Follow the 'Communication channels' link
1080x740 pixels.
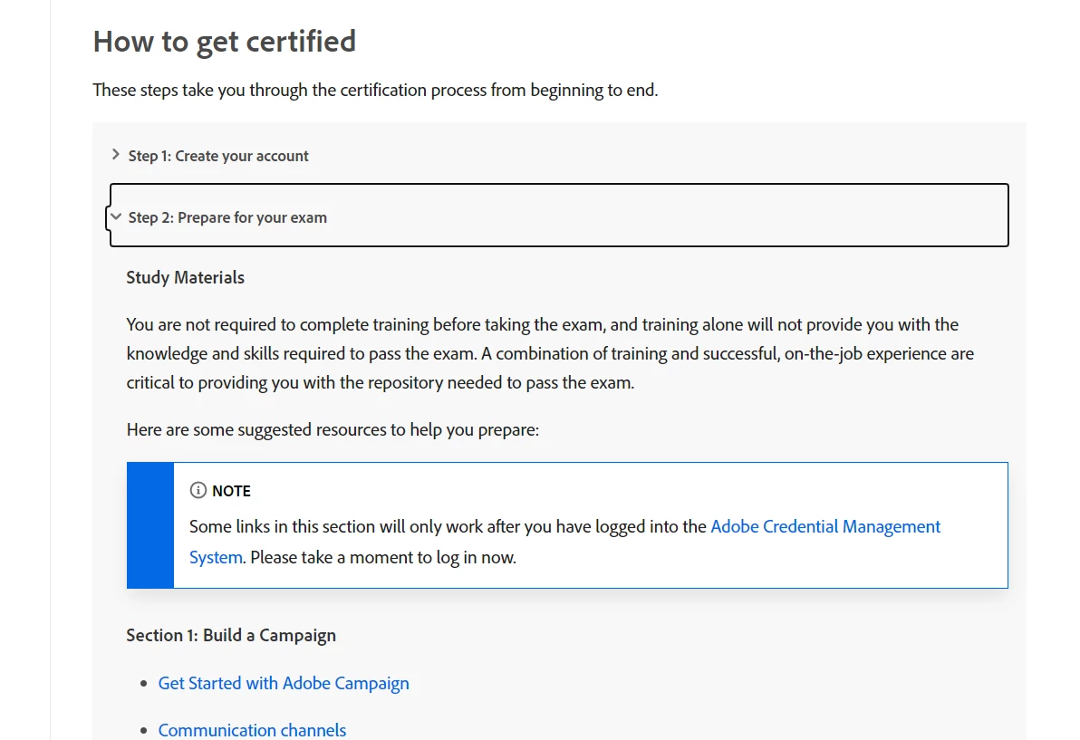tap(252, 729)
